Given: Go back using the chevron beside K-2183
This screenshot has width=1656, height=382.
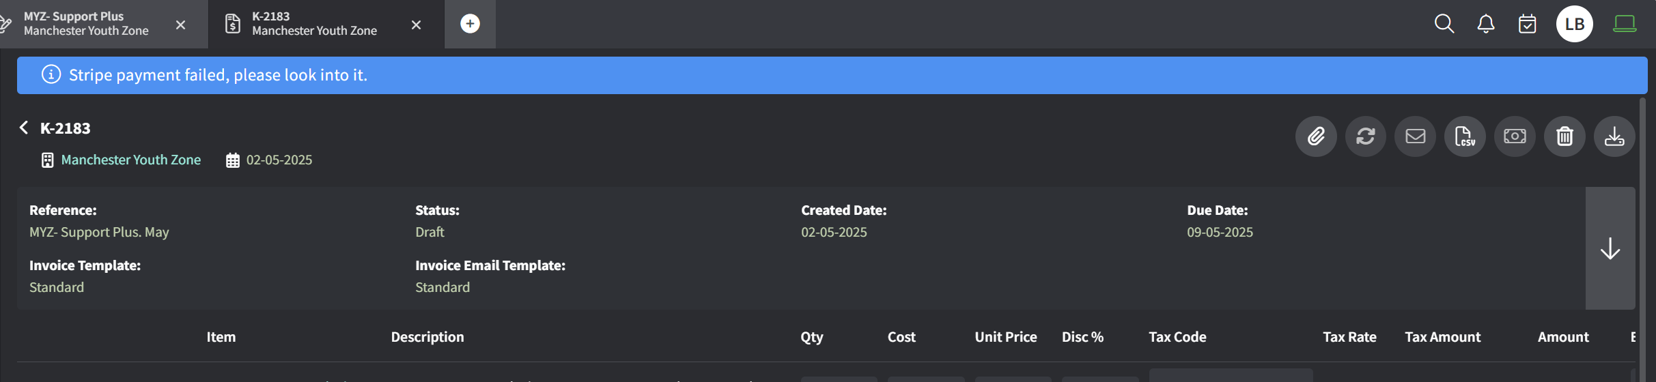Looking at the screenshot, I should pos(24,128).
